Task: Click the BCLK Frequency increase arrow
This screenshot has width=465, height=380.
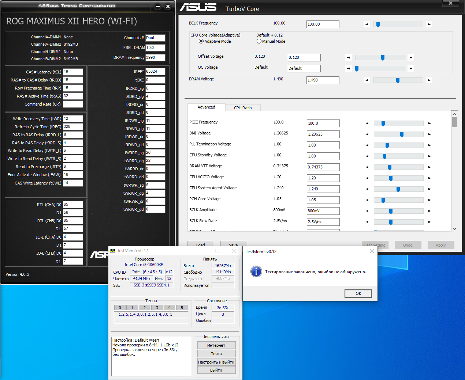Action: point(429,24)
